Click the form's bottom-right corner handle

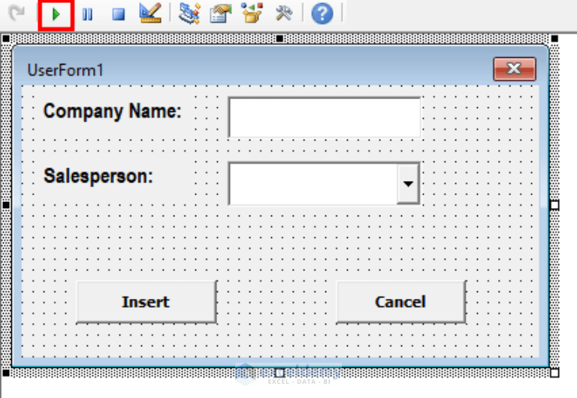[x=554, y=372]
